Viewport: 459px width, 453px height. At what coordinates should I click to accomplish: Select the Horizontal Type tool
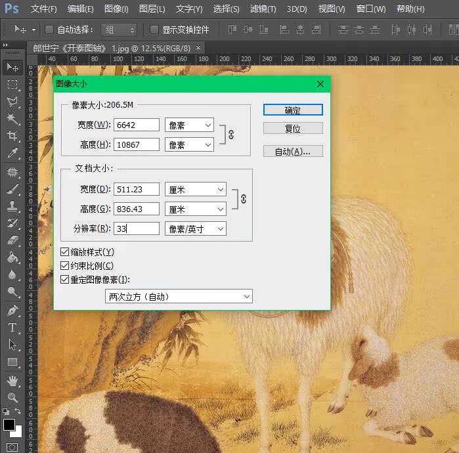click(x=12, y=328)
